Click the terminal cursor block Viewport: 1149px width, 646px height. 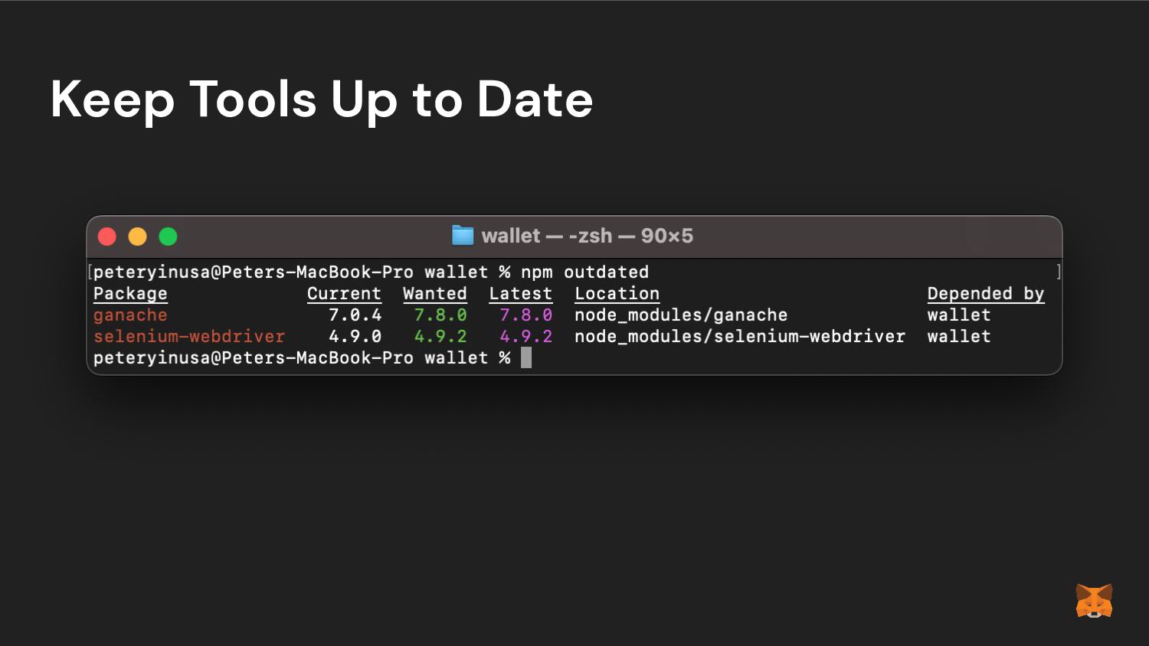click(x=526, y=357)
